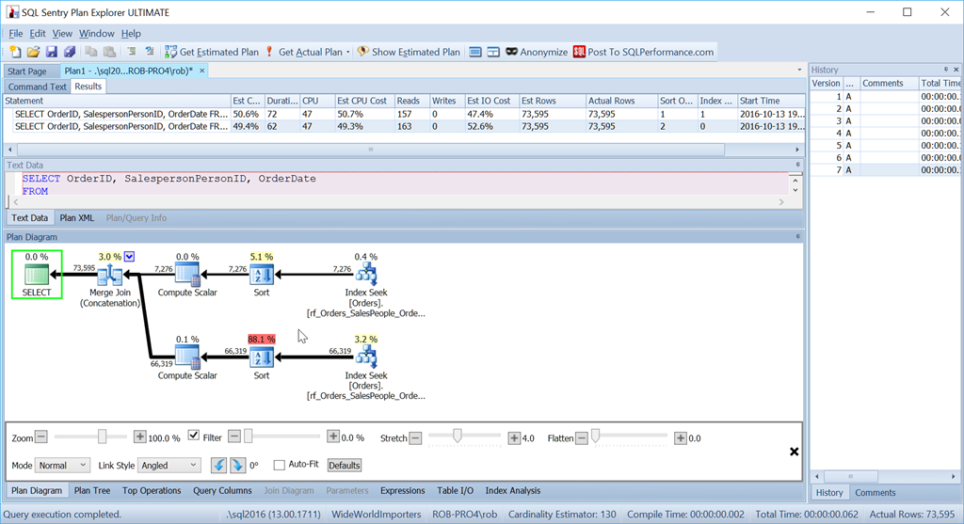964x524 pixels.
Task: Open the Window menu
Action: 97,34
